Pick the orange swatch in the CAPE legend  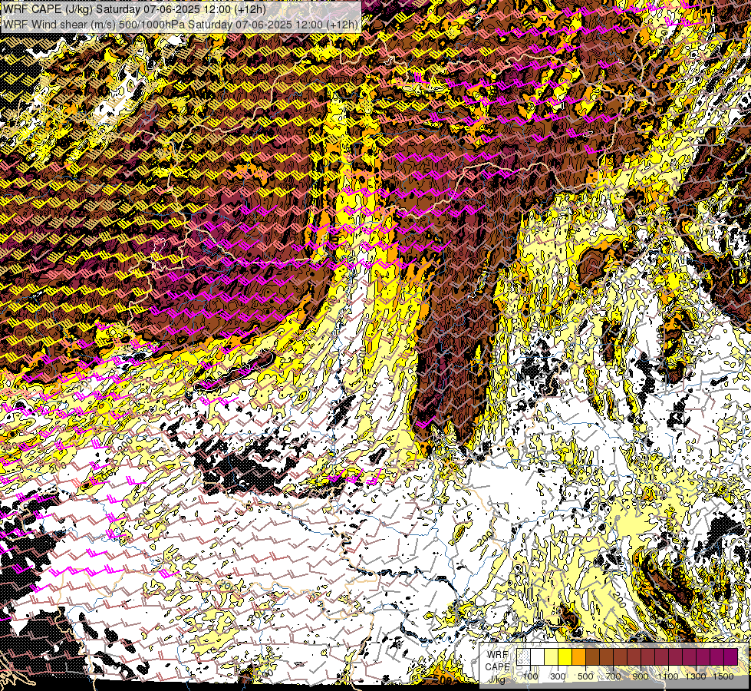[578, 656]
